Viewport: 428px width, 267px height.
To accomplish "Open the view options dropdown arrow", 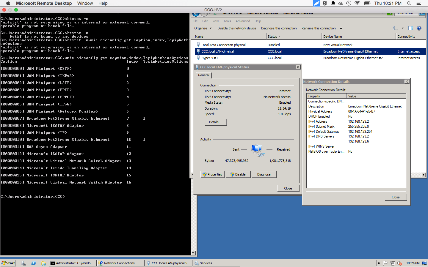I will click(x=403, y=28).
